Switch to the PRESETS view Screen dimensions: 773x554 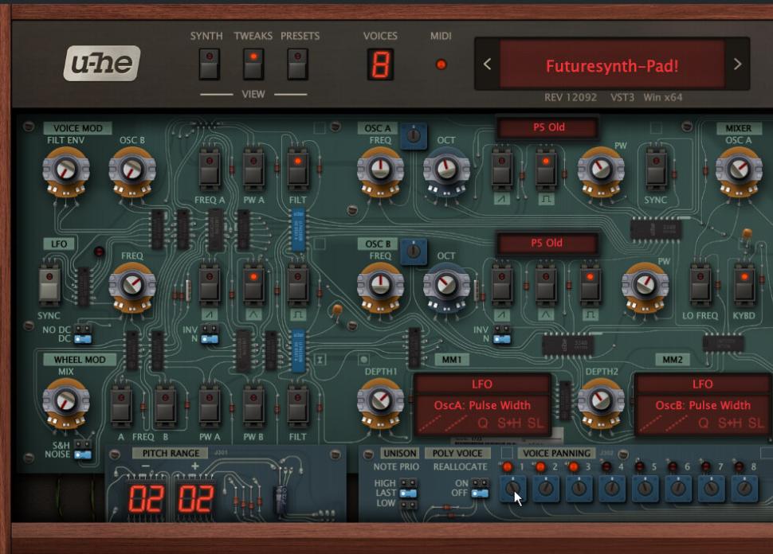[298, 64]
